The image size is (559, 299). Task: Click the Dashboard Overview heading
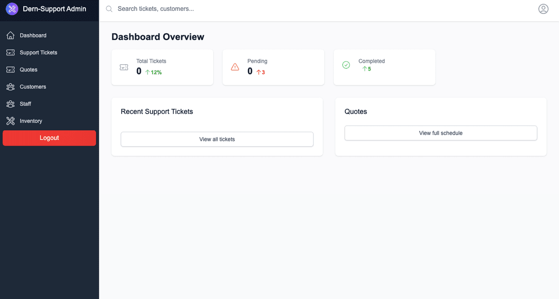(x=158, y=37)
